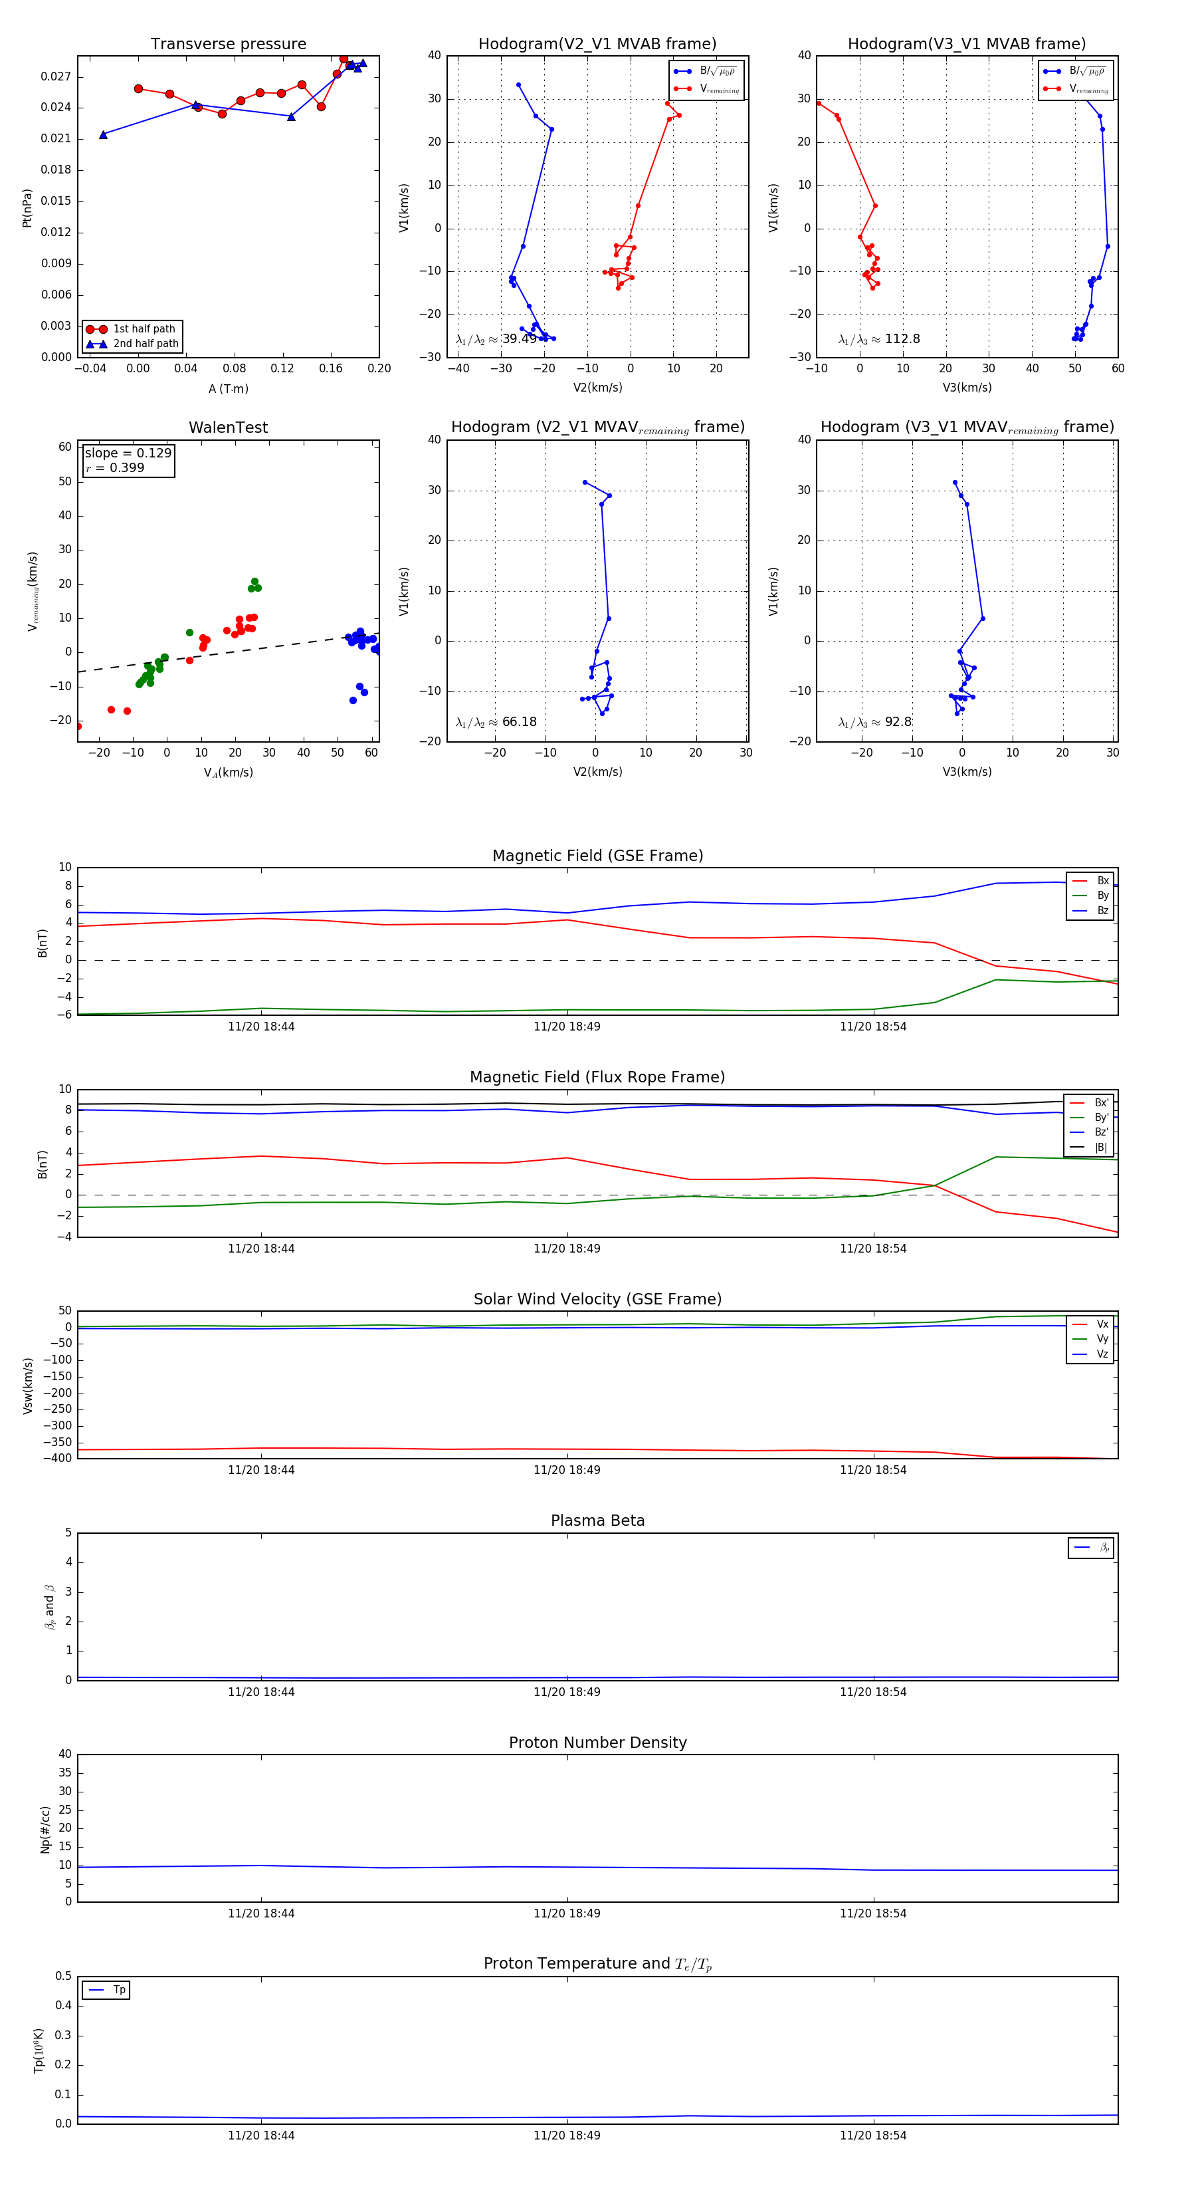Click the Hodogram V2_V1 MVAV remaining frame title

tap(597, 427)
